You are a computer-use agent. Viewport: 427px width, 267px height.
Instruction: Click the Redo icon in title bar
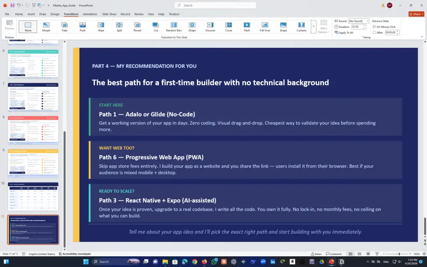point(27,5)
